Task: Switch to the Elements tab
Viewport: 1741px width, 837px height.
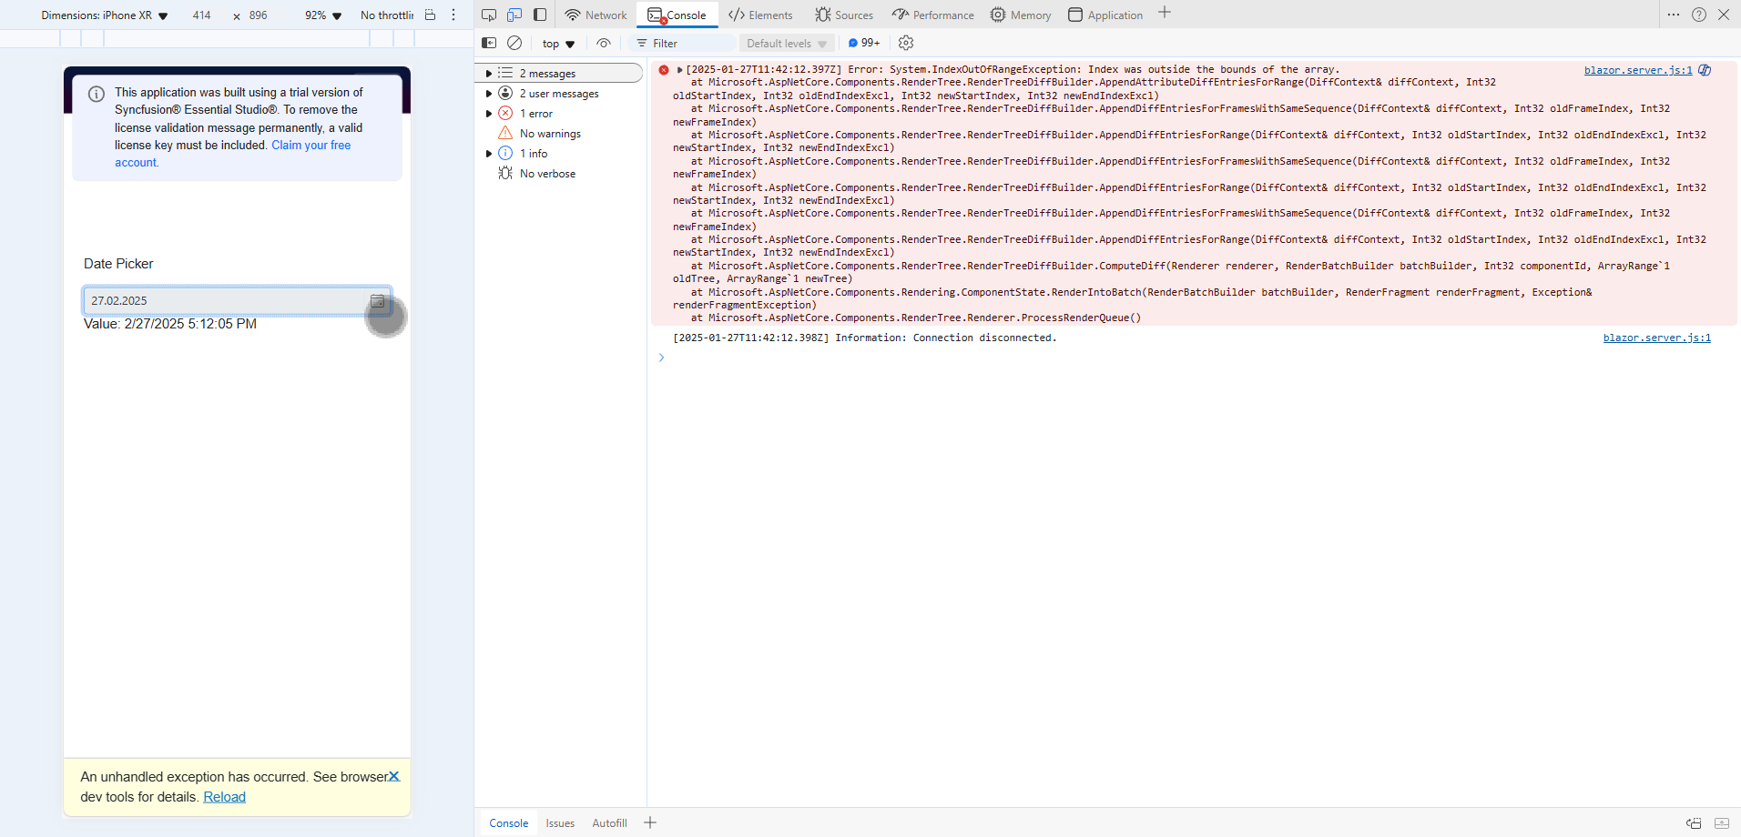Action: pyautogui.click(x=760, y=15)
